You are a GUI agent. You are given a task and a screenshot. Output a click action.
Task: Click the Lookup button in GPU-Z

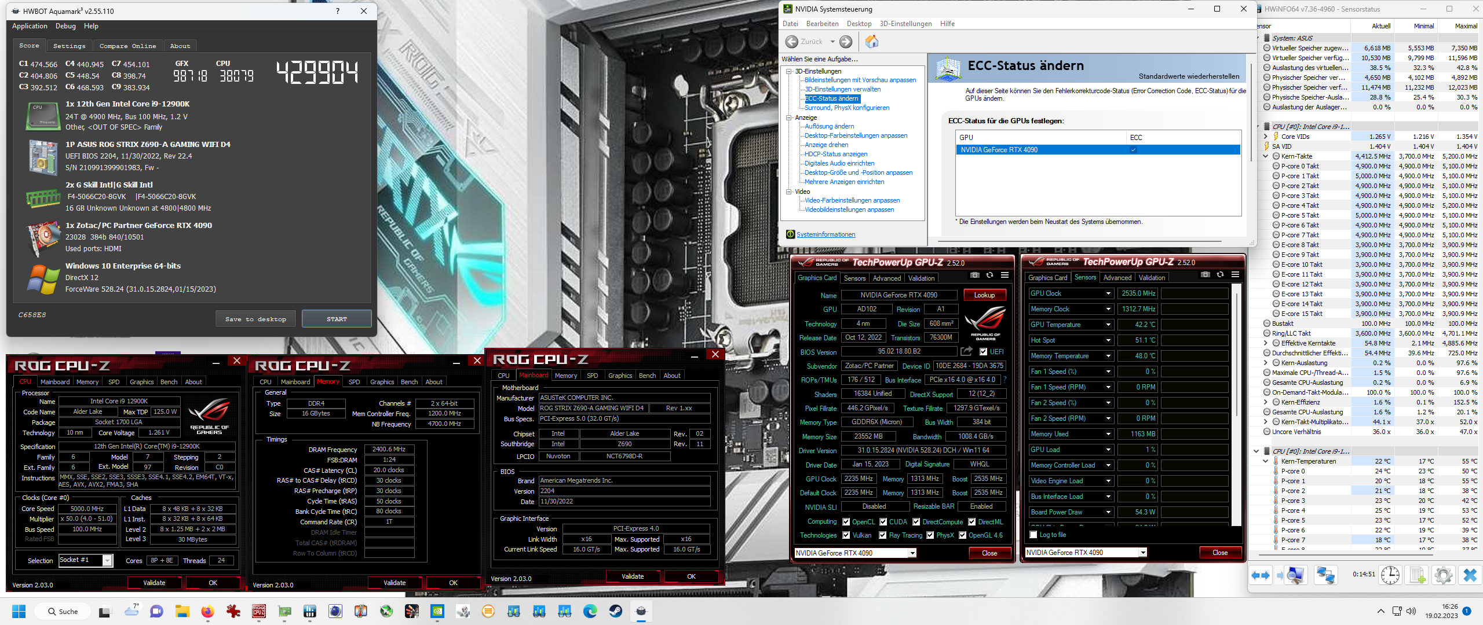pyautogui.click(x=984, y=295)
